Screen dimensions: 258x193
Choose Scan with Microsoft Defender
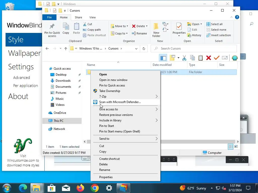coord(125,102)
